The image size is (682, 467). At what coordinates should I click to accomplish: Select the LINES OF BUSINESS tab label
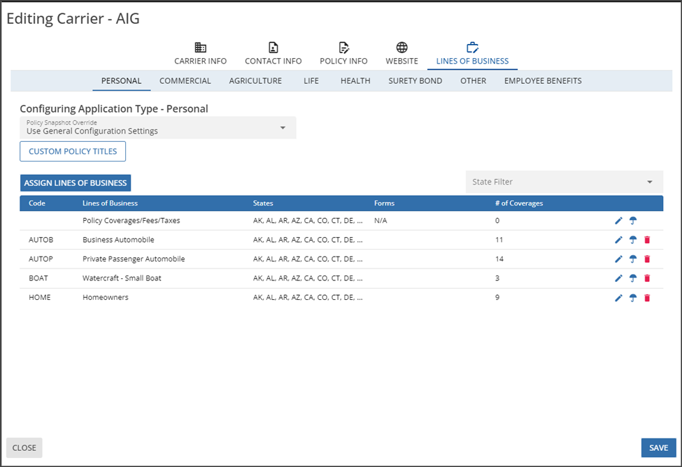coord(472,62)
